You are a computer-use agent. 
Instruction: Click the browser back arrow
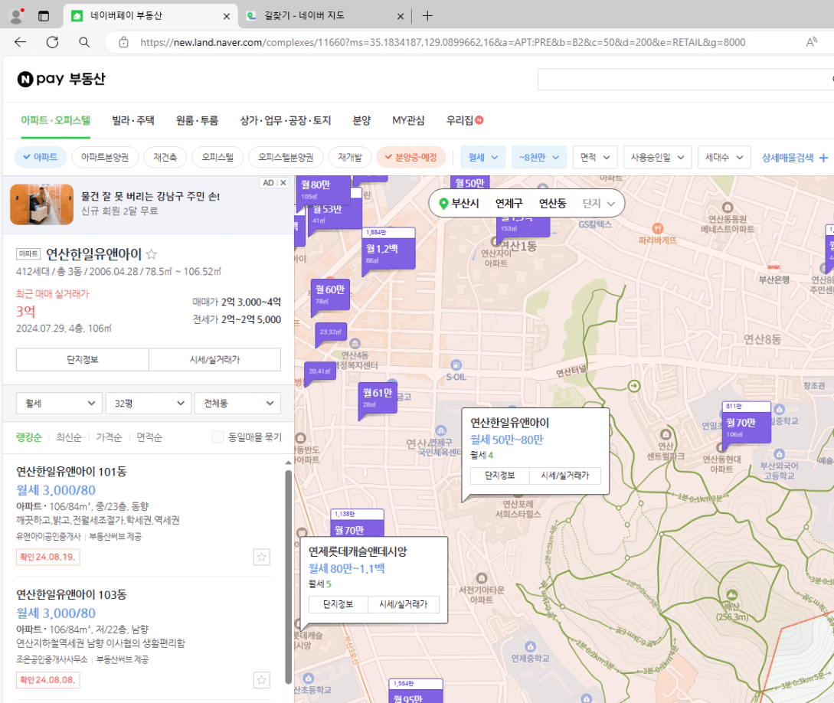point(21,42)
